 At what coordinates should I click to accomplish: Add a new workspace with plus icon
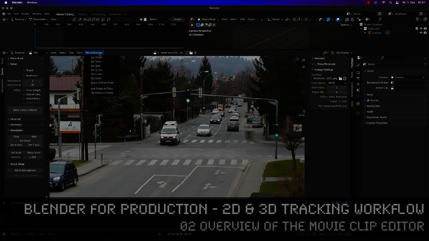click(x=125, y=14)
